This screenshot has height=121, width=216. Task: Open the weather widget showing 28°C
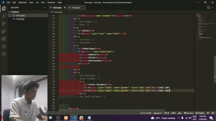[163, 118]
